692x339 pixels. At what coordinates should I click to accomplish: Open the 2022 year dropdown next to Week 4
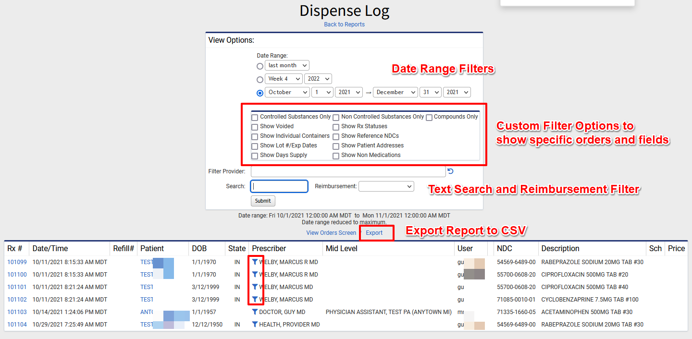tap(318, 78)
